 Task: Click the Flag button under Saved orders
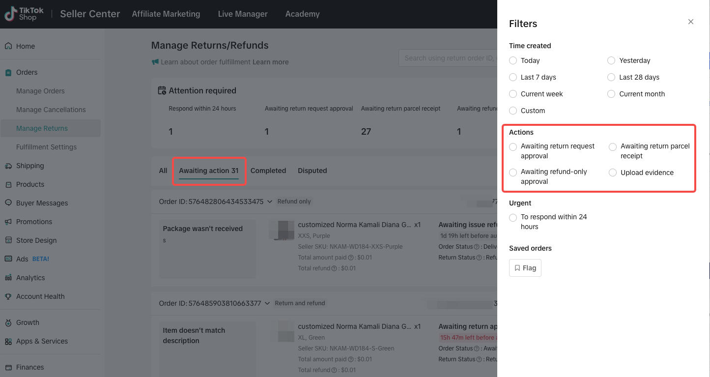525,268
